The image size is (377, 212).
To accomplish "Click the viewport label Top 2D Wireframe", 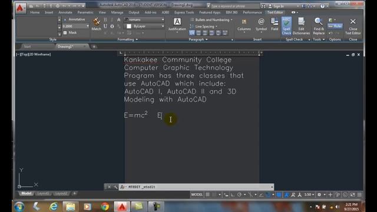I will coord(34,54).
